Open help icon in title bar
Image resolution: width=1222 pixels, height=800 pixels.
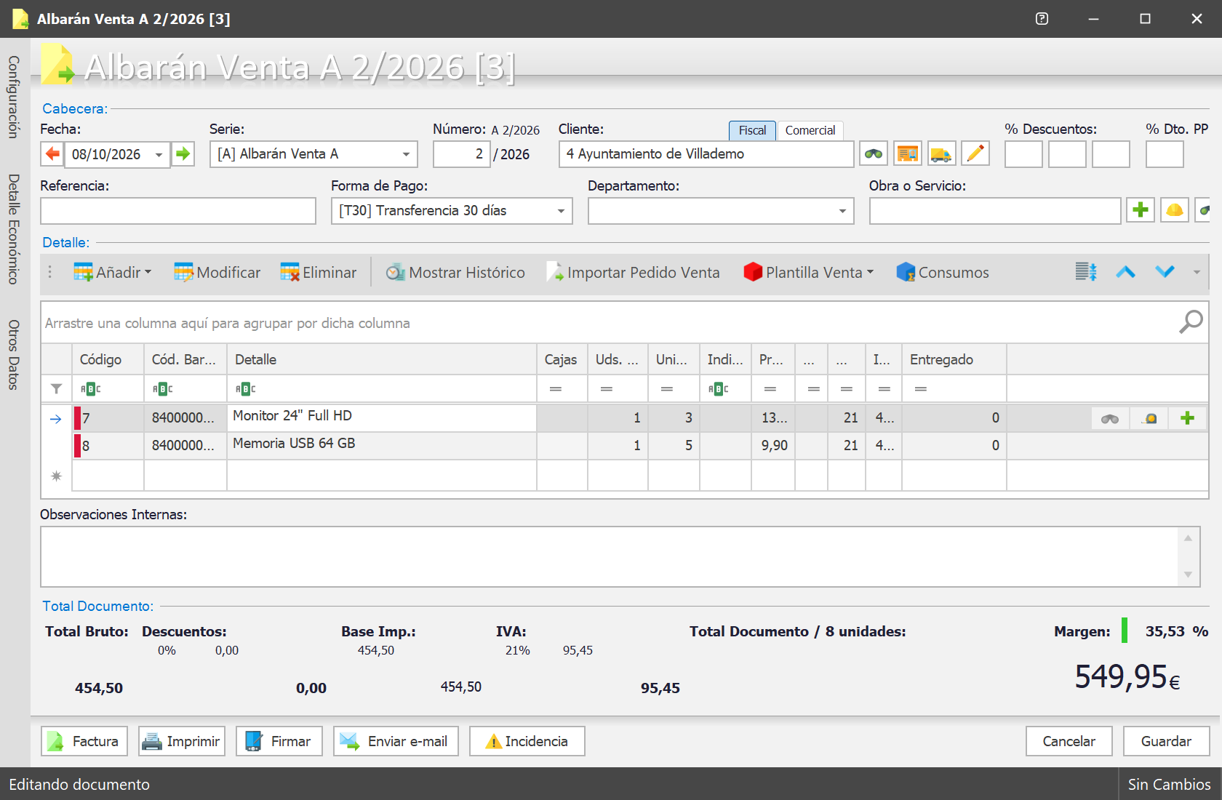[1042, 19]
